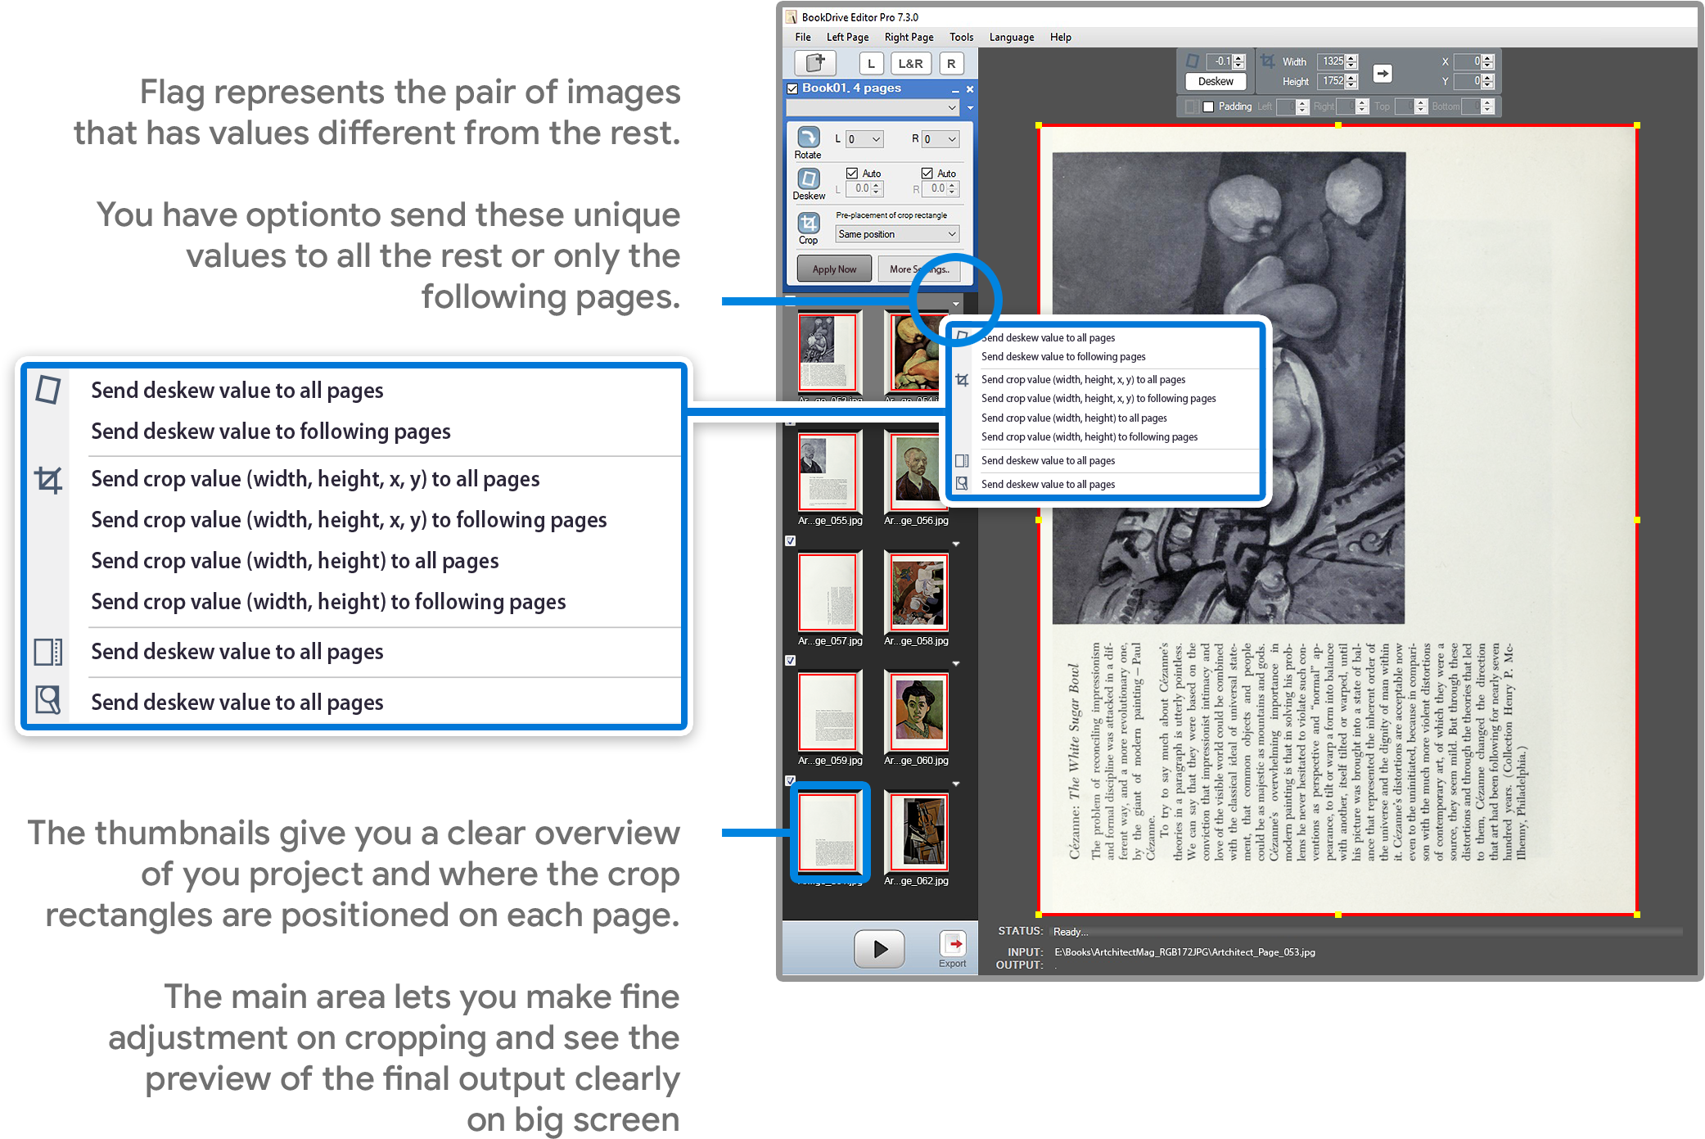Viewport: 1705px width, 1139px height.
Task: Click the white Deskew button in top toolbar
Action: tap(1216, 81)
